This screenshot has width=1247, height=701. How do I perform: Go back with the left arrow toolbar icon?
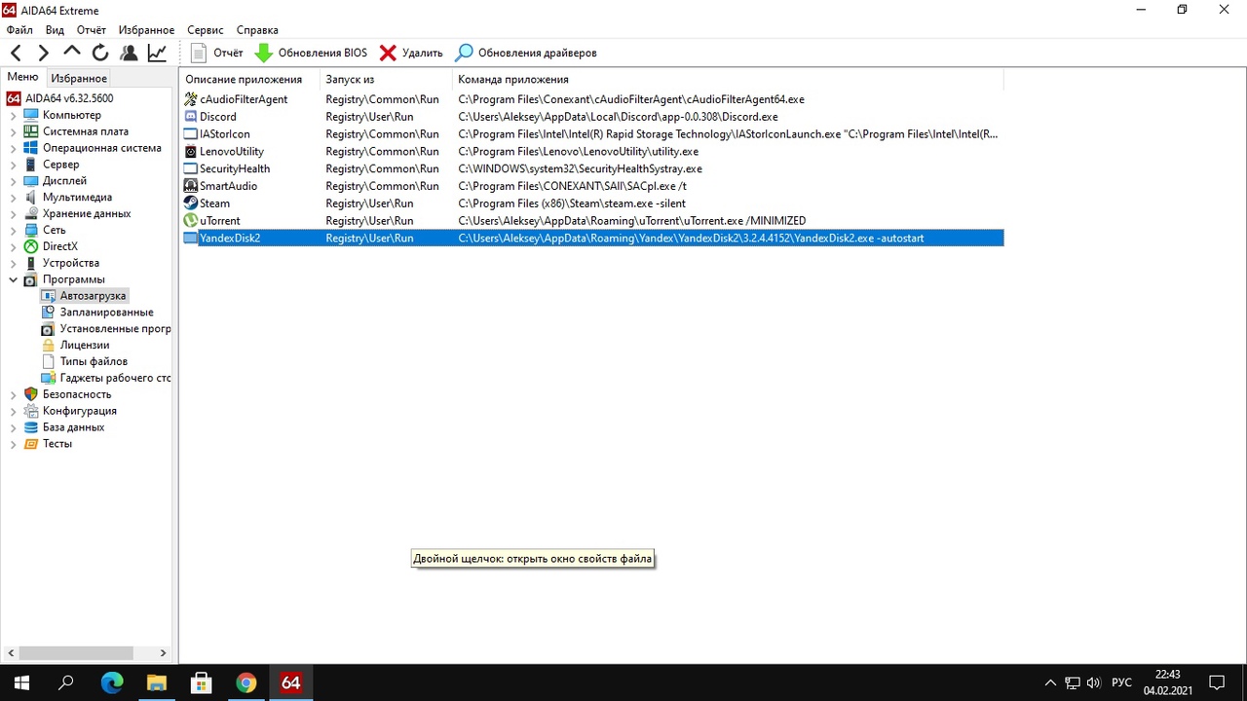[x=17, y=53]
